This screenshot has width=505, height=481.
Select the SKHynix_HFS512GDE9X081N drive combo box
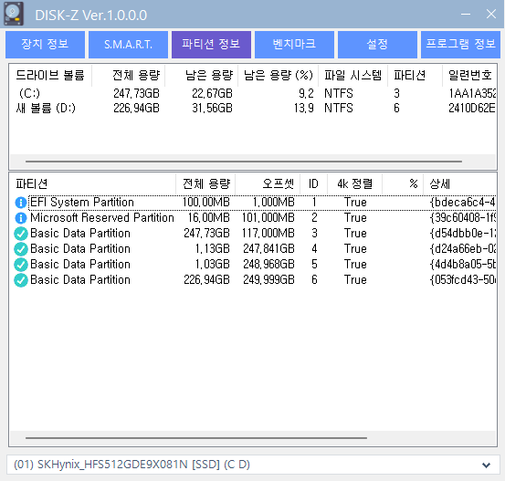[253, 465]
